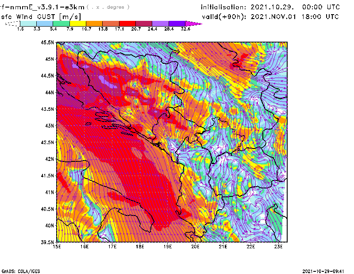
Task: Click the red 17.1–20.7 legend swatch
Action: (x=127, y=23)
